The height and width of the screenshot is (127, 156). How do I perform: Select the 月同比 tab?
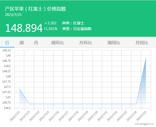pyautogui.click(x=142, y=43)
